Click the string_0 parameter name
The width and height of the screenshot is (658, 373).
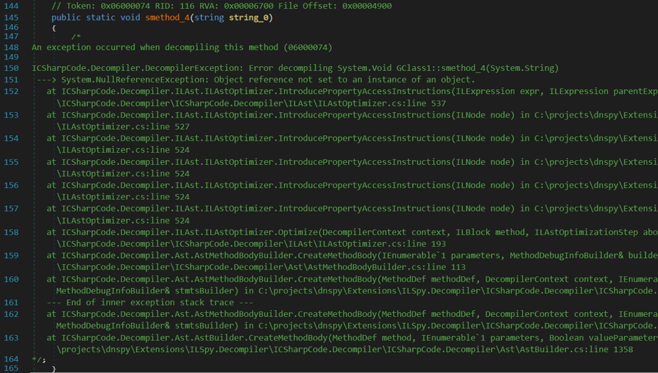coord(249,18)
